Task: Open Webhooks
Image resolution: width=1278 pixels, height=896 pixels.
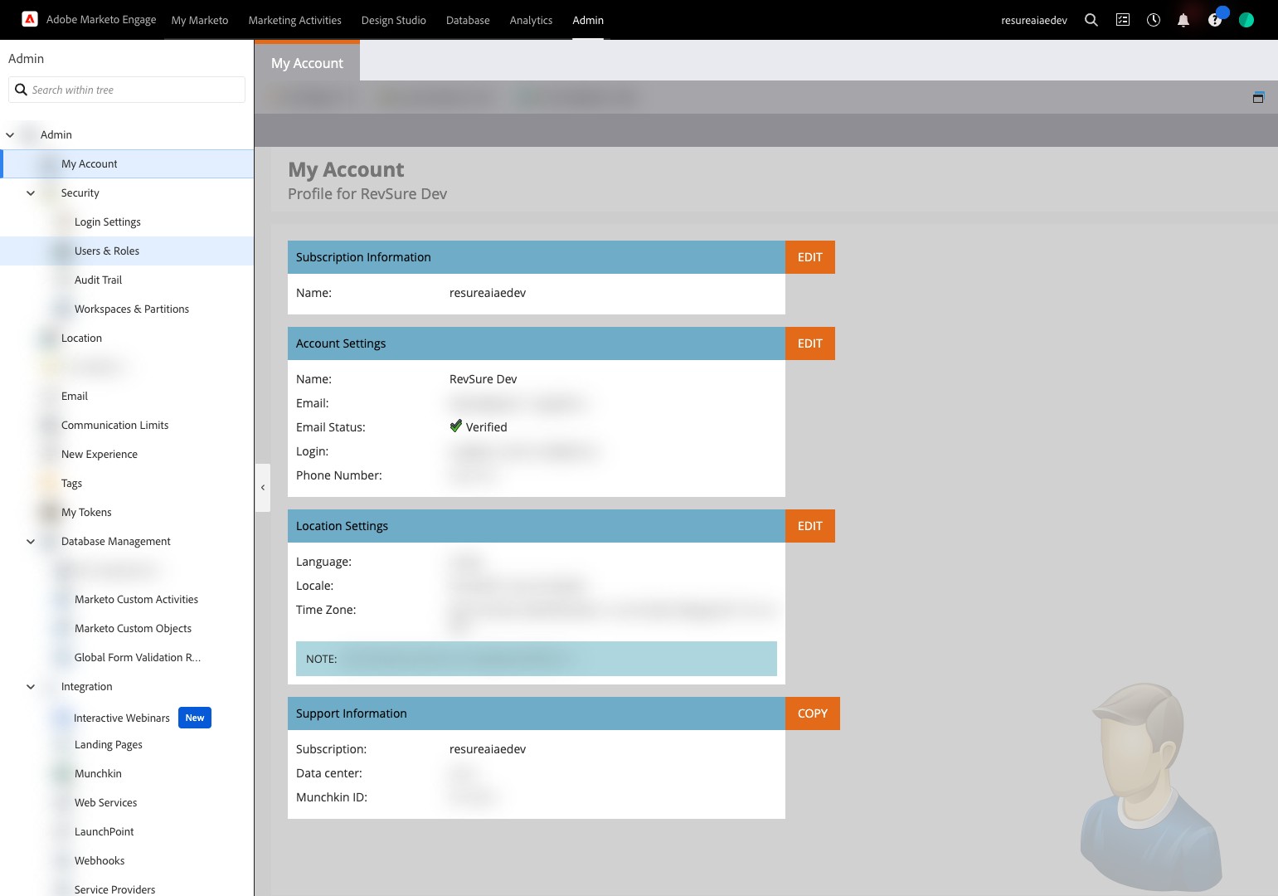Action: (100, 860)
